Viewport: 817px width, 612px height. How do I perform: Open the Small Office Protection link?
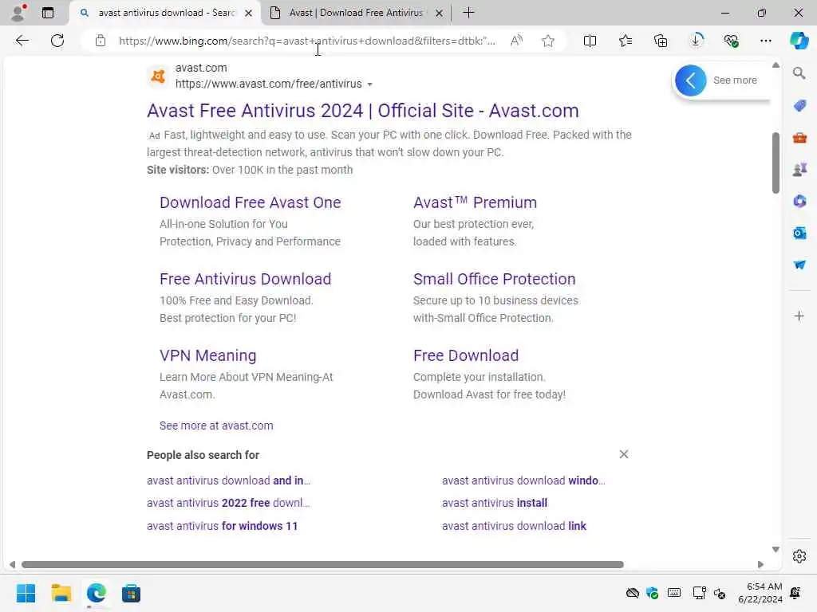494,279
